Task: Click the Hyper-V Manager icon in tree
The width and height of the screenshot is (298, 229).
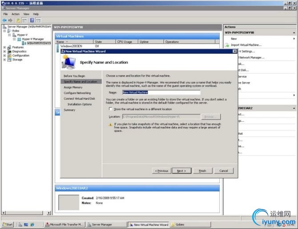Action: pos(19,39)
